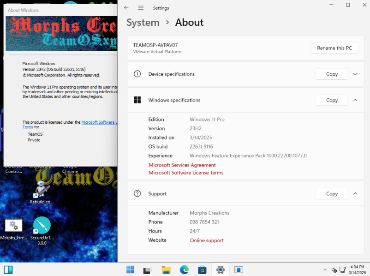The image size is (370, 276).
Task: Click the Windows specifications heading text
Action: click(174, 100)
